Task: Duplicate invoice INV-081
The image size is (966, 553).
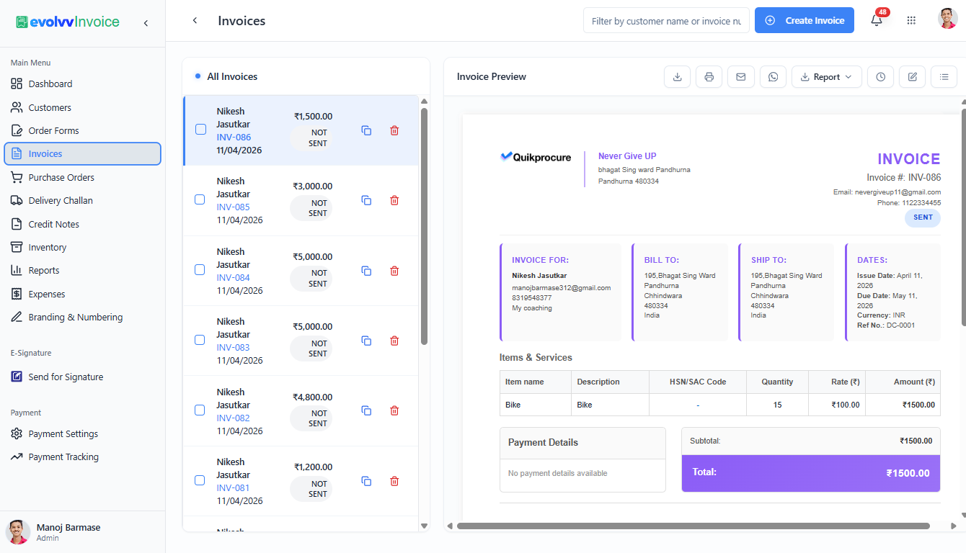Action: (366, 481)
